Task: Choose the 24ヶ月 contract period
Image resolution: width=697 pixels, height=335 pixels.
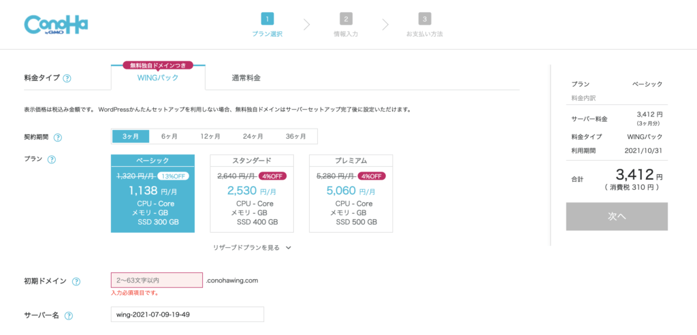Action: pos(253,137)
